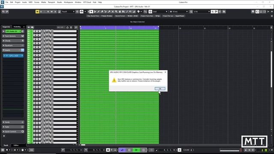Select the Play speaker tool
Image resolution: width=274 pixels, height=154 pixels.
coord(131,12)
